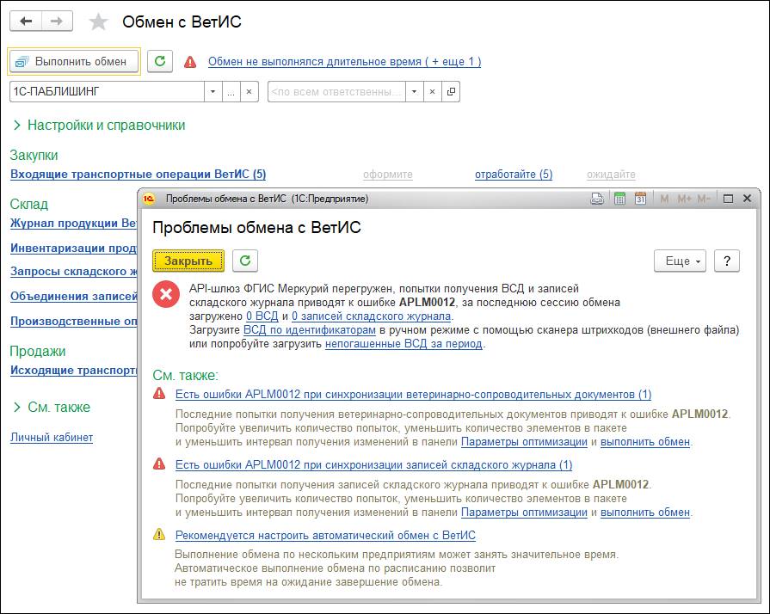Open Параметры оптимизации under складского журнала error

[x=524, y=513]
